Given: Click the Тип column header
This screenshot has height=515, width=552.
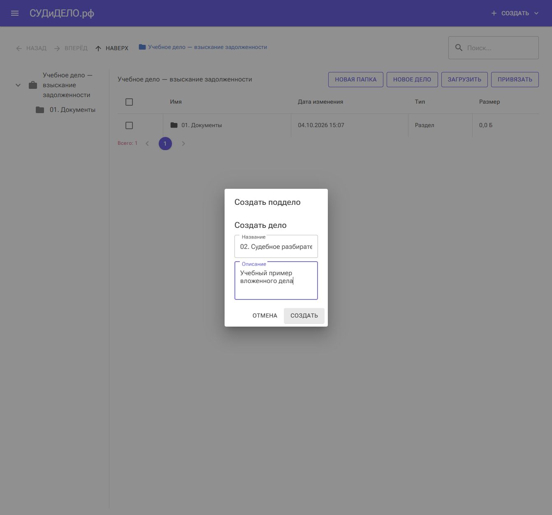Looking at the screenshot, I should [x=420, y=102].
